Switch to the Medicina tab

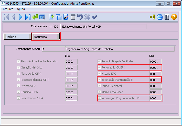(17, 37)
